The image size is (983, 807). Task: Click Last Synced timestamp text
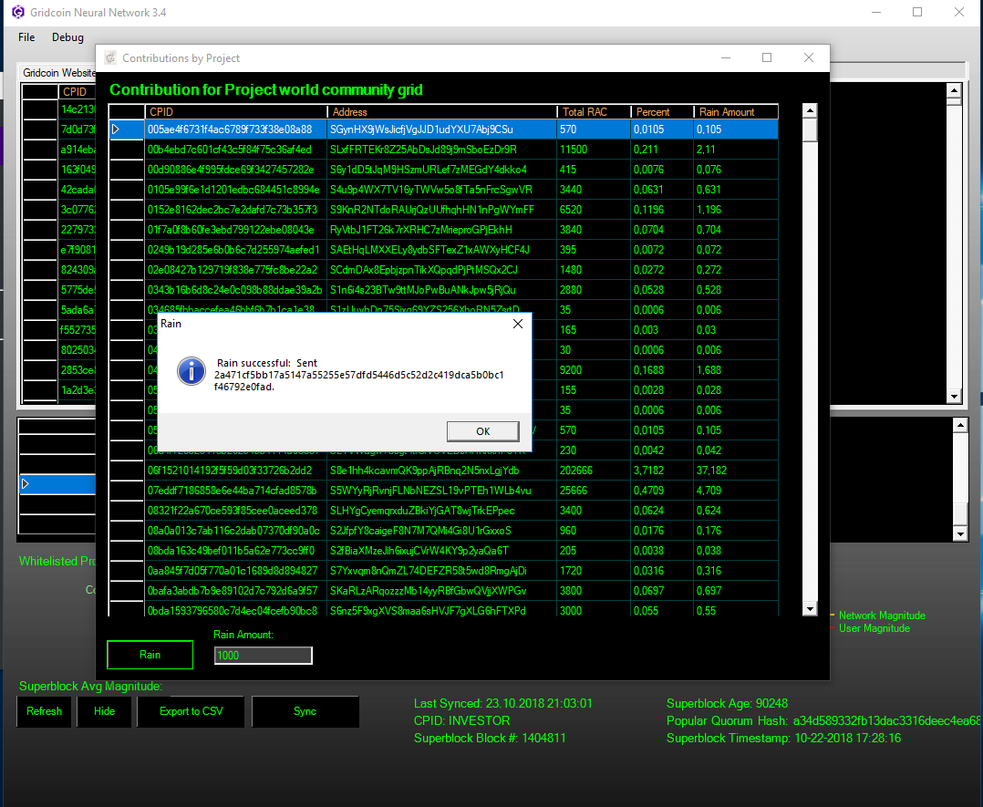(502, 704)
